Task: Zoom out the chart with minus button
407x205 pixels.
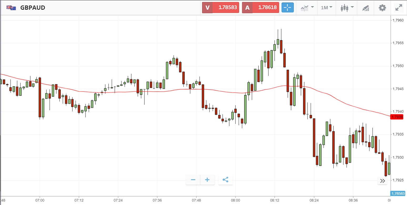Action: (193, 180)
